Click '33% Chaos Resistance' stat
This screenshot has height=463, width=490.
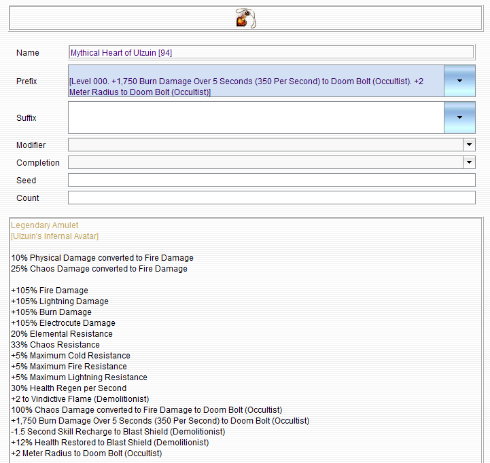pos(55,345)
